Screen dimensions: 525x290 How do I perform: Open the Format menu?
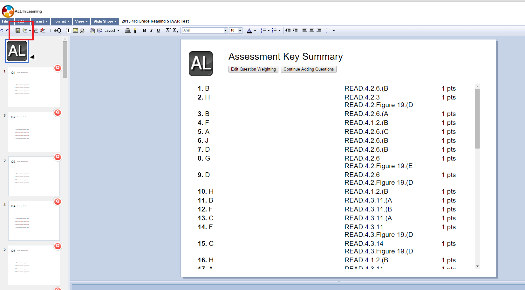coord(61,21)
